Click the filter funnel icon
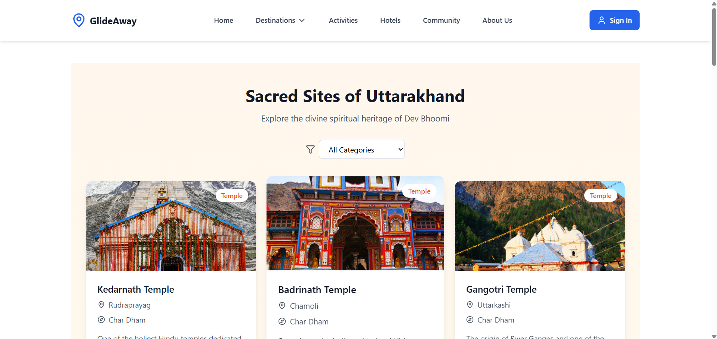The height and width of the screenshot is (339, 717). (x=310, y=150)
